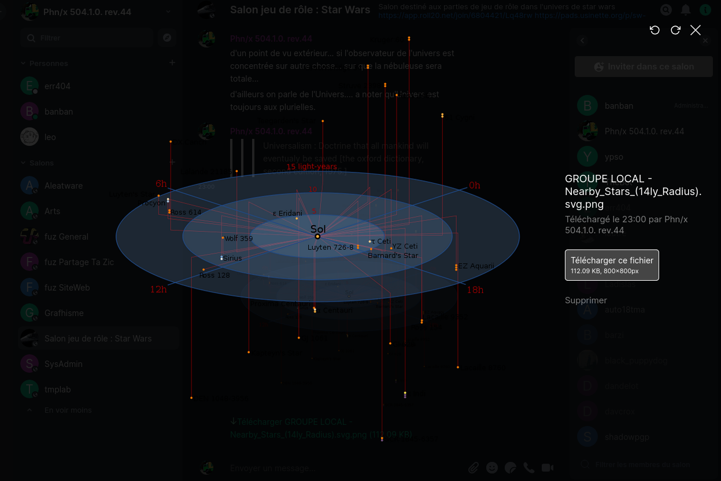Click Inviter dans ce salon button
The height and width of the screenshot is (481, 721).
[x=643, y=67]
